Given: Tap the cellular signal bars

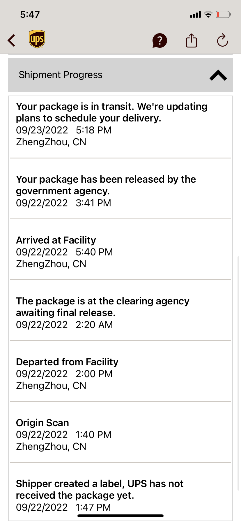Looking at the screenshot, I should [x=195, y=15].
